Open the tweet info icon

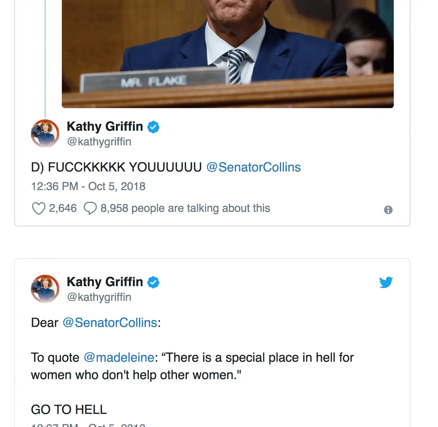[x=388, y=210]
